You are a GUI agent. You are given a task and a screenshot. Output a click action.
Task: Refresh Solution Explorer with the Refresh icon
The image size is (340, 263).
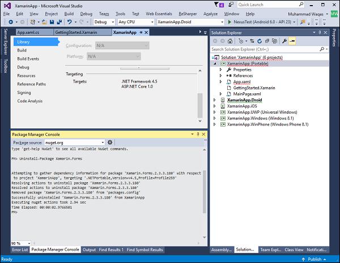pyautogui.click(x=260, y=41)
